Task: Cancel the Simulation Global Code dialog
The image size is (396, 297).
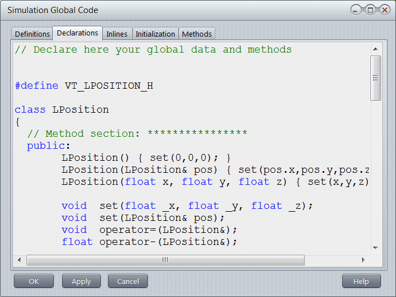Action: point(128,281)
